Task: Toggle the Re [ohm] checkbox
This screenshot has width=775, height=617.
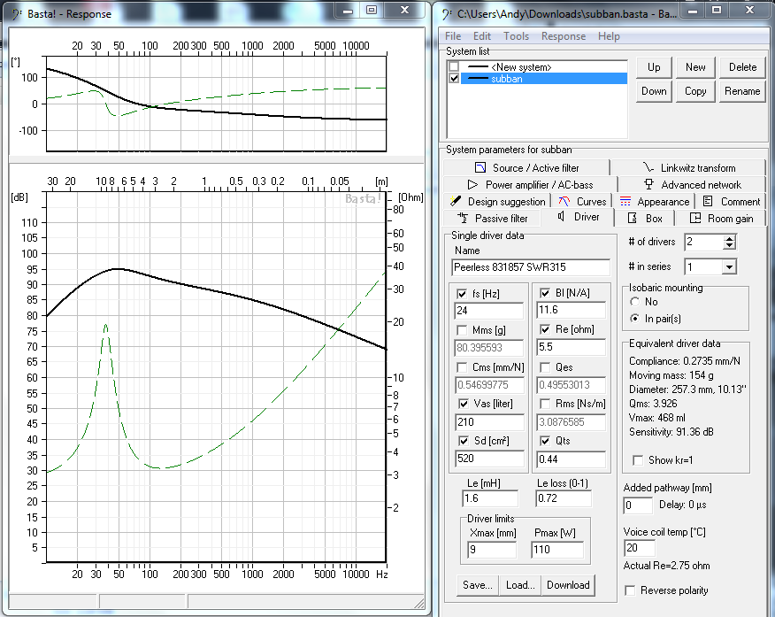Action: 545,329
